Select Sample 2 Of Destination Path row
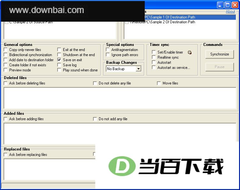This screenshot has width=240, height=190. (180, 22)
